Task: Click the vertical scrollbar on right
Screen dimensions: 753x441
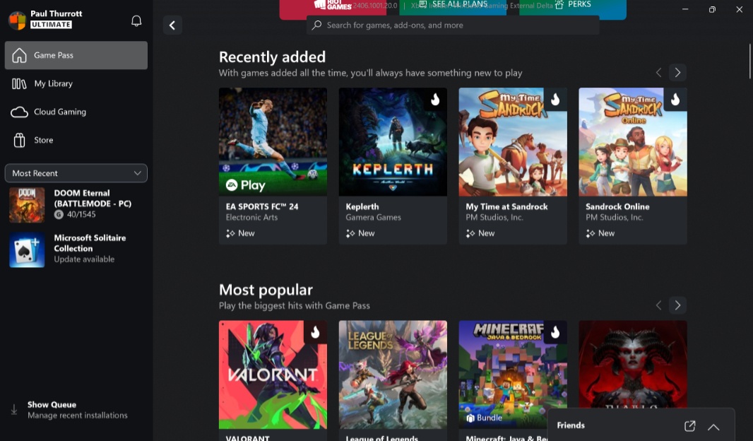Action: 749,61
